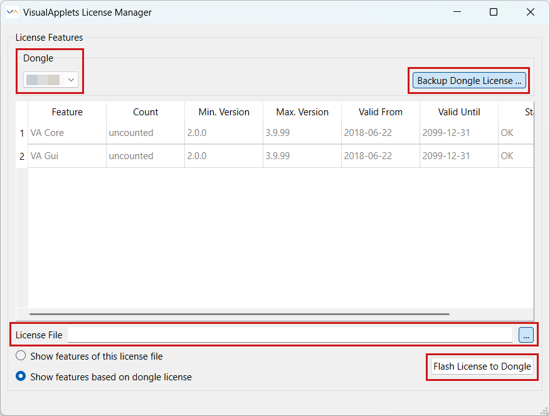The image size is (550, 416).
Task: Click the Feature column header
Action: pos(67,112)
